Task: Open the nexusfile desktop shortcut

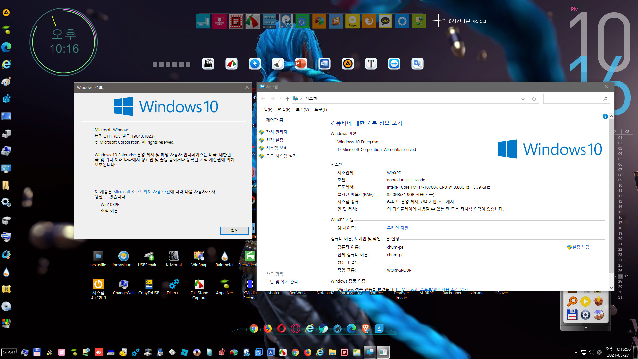Action: (x=98, y=259)
